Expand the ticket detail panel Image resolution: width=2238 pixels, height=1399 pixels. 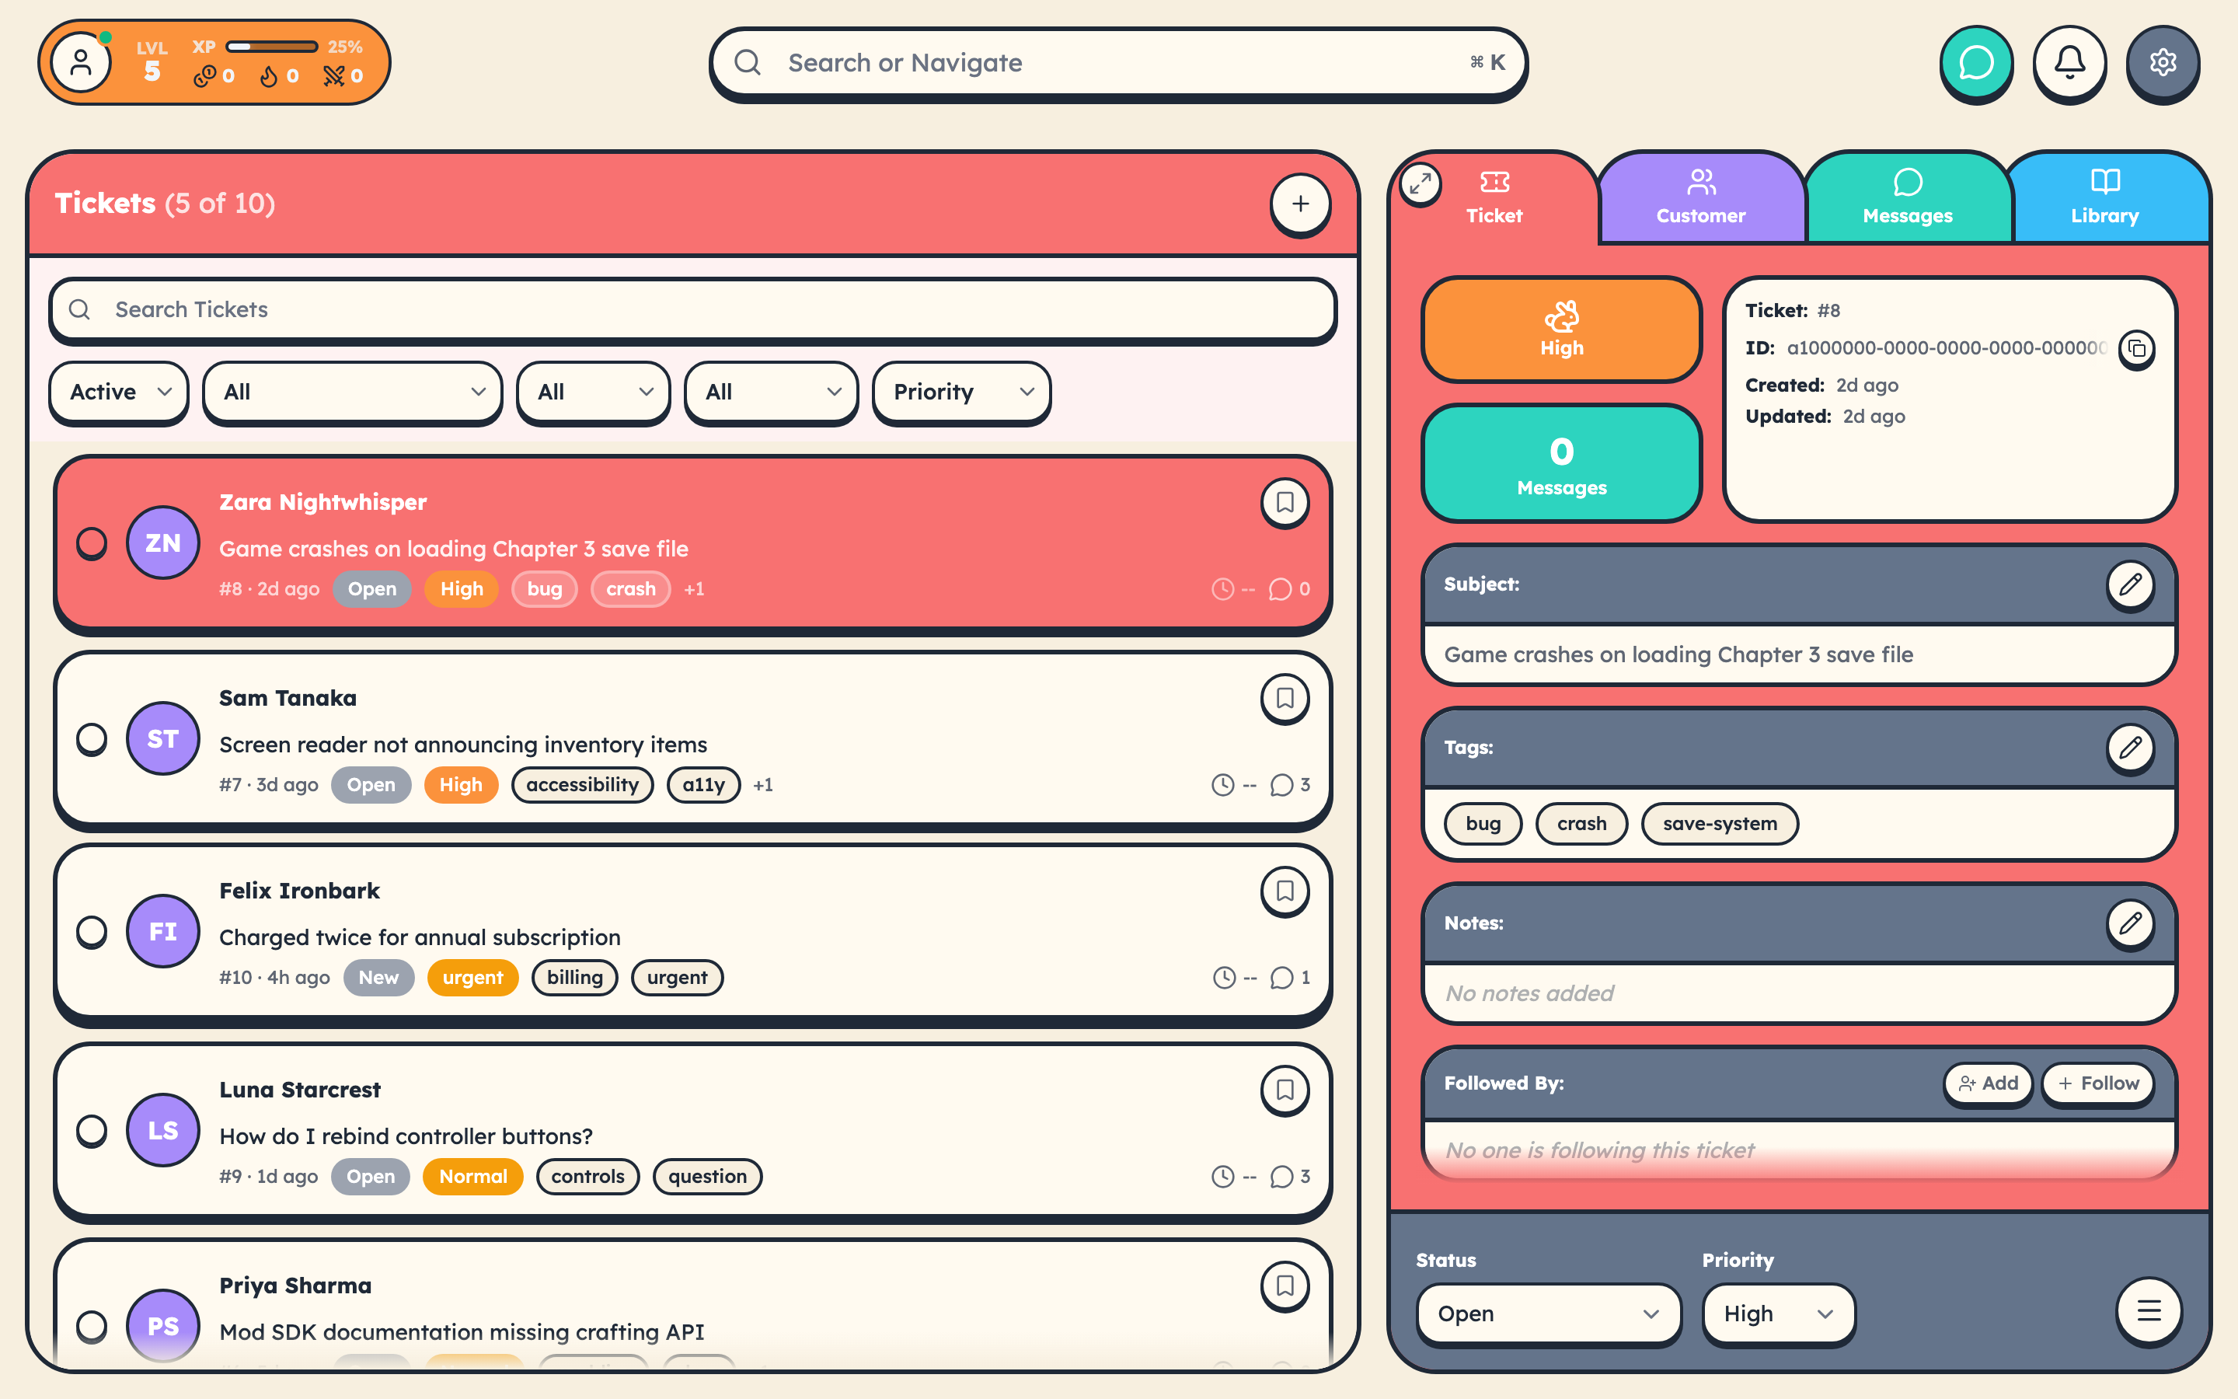1421,183
